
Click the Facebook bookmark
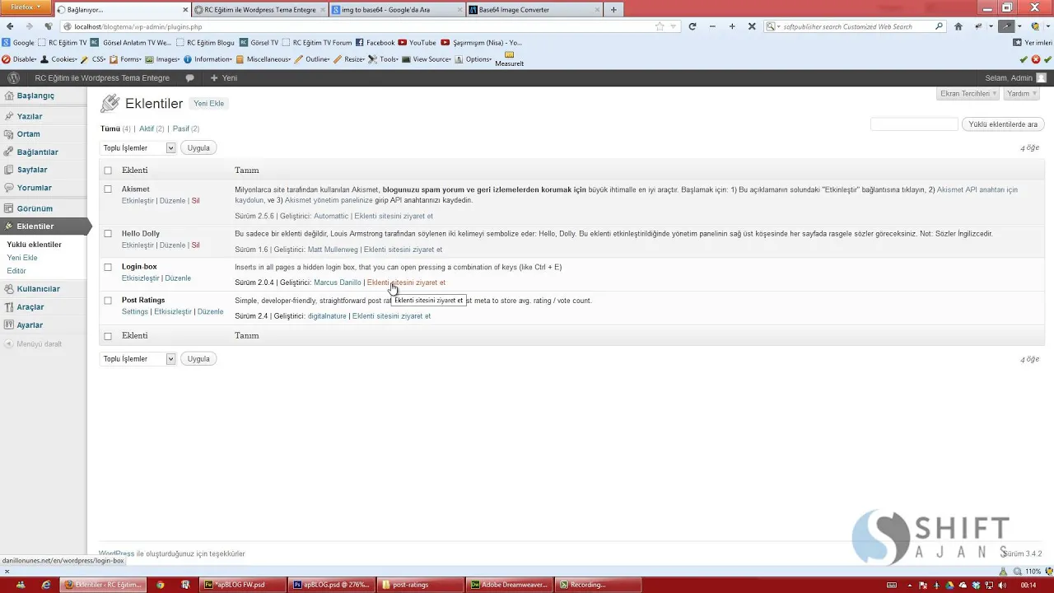375,42
